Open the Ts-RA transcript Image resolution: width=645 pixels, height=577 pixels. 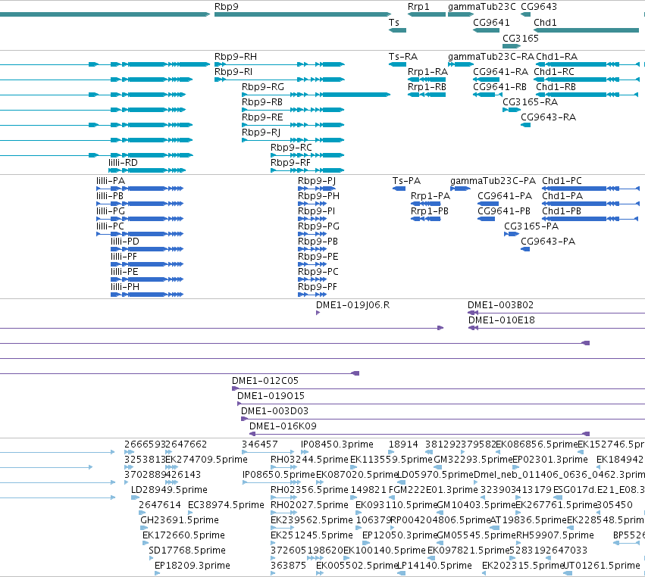coord(402,57)
